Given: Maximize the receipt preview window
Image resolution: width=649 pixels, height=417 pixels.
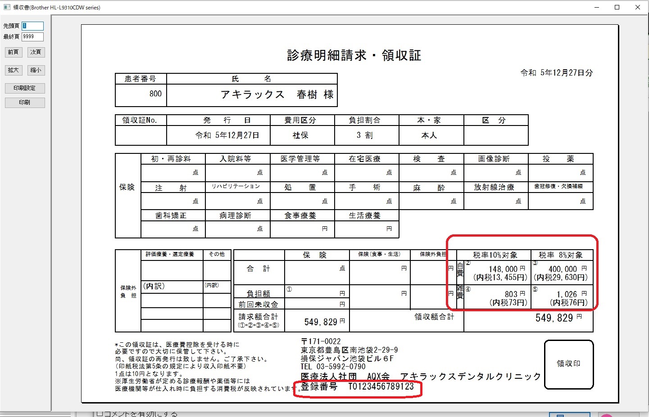Looking at the screenshot, I should (x=617, y=7).
